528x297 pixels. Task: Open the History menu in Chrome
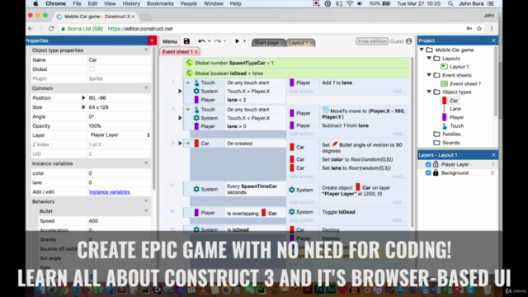pyautogui.click(x=131, y=3)
